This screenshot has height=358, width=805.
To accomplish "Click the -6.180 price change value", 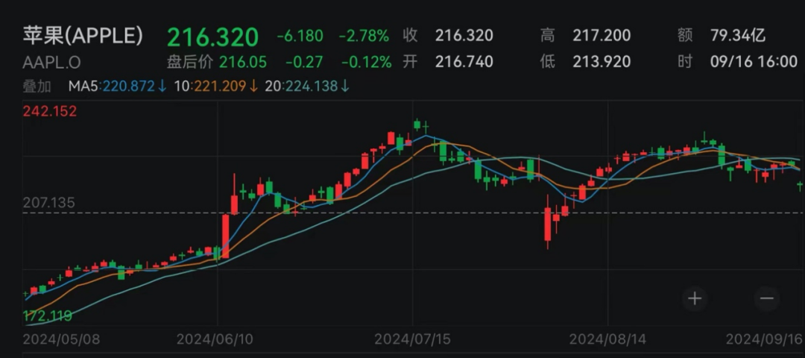I will click(300, 36).
